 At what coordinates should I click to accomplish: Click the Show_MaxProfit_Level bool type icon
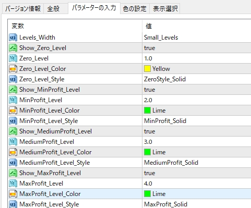[x=13, y=173]
